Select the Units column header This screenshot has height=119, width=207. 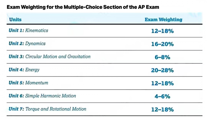15,19
